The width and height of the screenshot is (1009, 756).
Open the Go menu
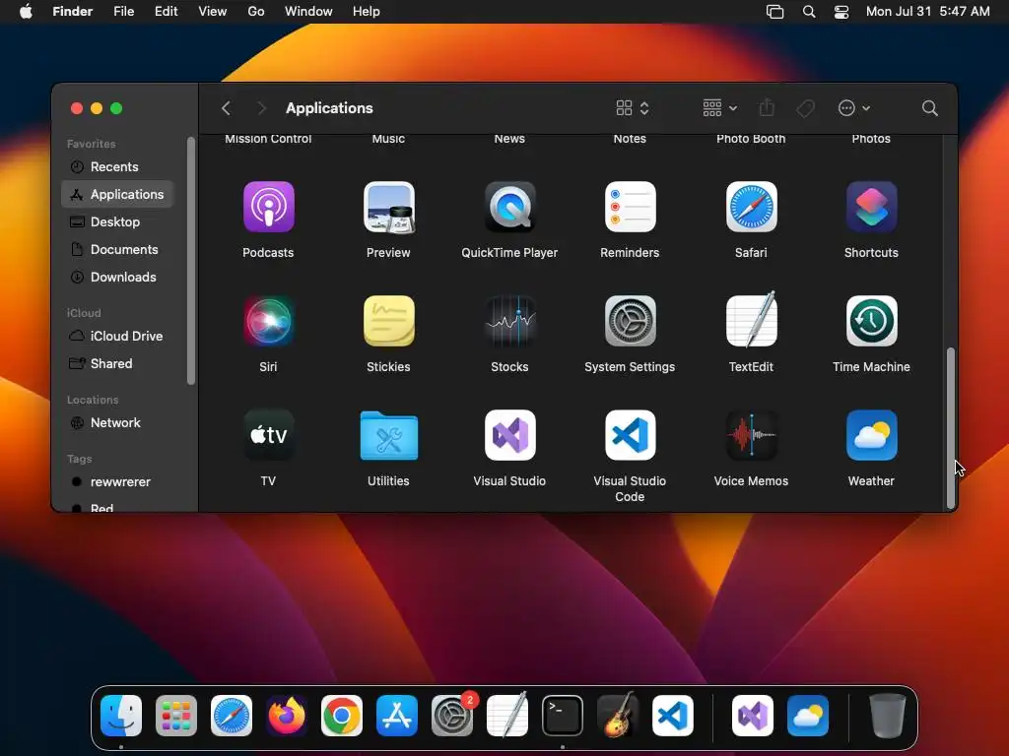256,12
